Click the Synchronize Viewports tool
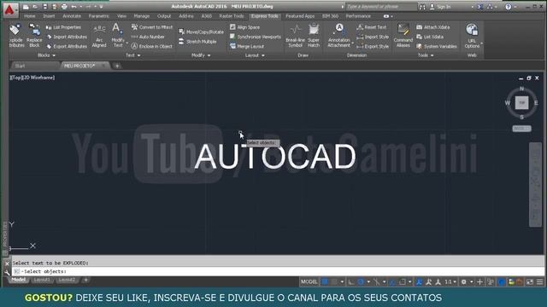 (x=256, y=37)
